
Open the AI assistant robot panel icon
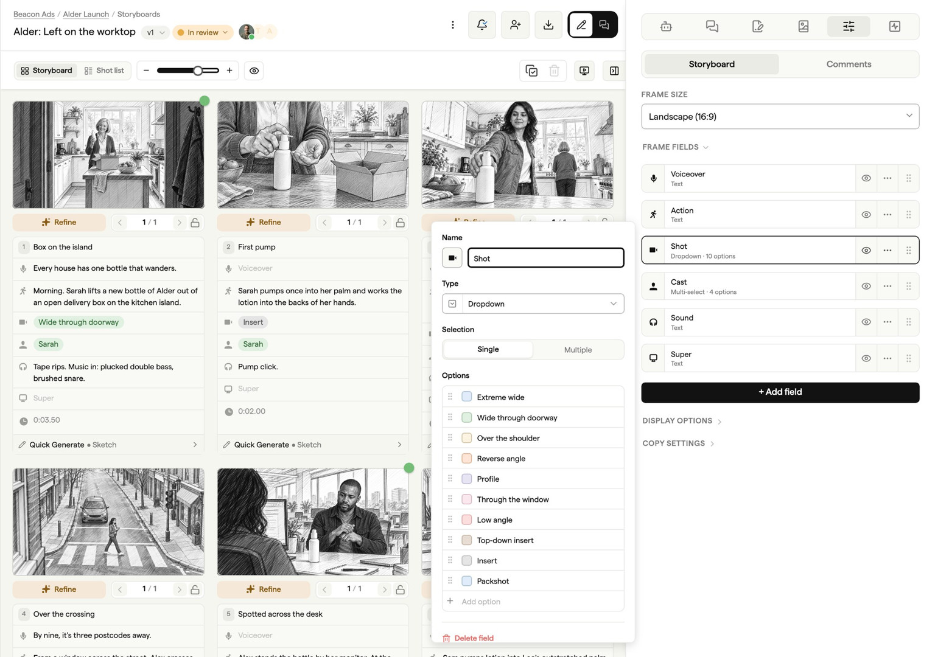(x=666, y=26)
